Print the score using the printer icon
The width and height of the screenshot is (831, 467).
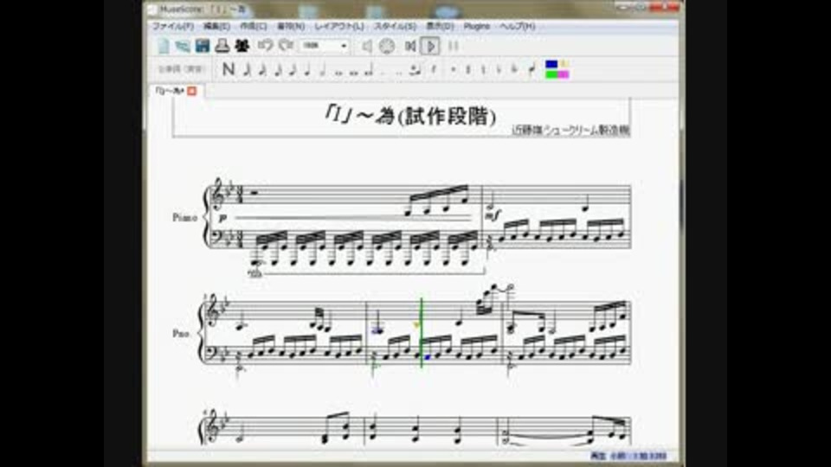pos(222,46)
